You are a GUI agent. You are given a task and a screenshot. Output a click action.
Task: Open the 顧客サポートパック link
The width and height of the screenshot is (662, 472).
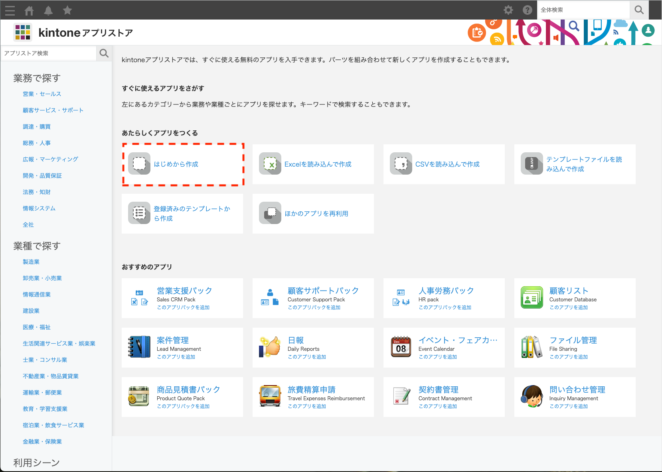pos(322,291)
